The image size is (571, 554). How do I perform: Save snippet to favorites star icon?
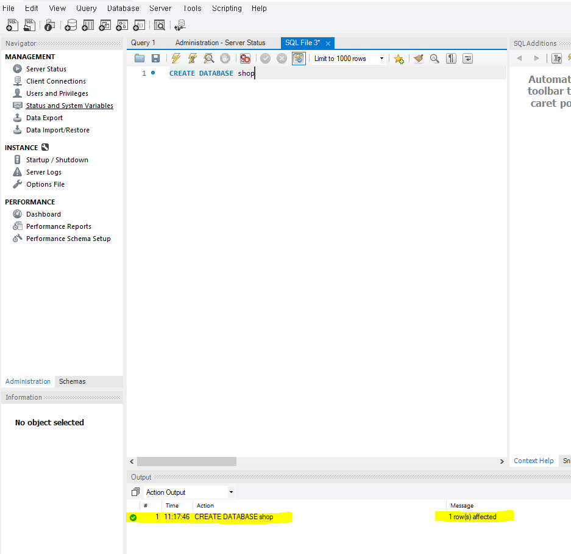coord(399,59)
